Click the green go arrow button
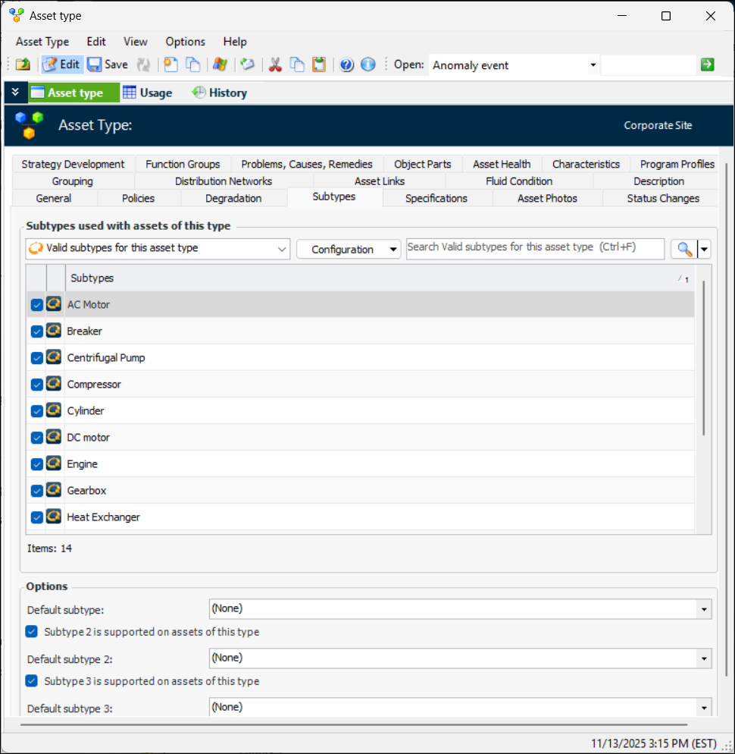 coord(707,64)
